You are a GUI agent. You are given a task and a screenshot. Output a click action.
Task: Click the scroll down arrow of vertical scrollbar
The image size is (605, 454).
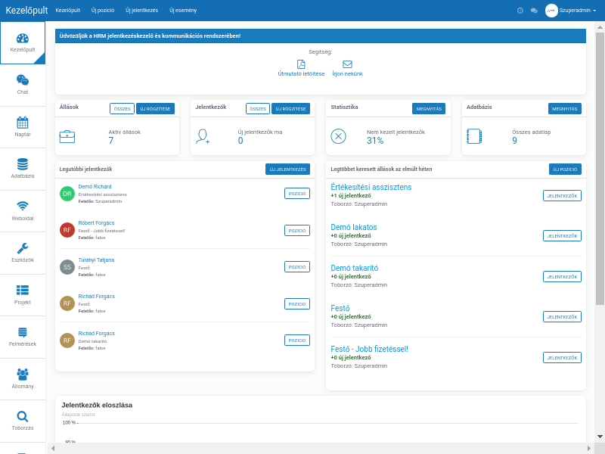[x=600, y=437]
